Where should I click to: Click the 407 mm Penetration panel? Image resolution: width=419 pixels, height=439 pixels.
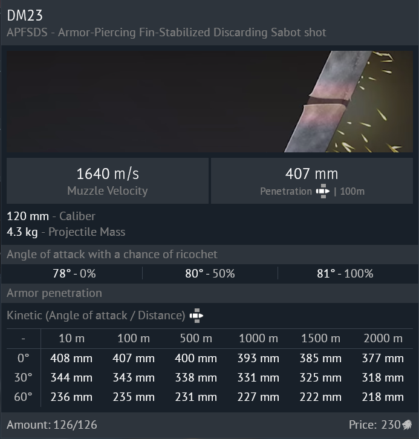pyautogui.click(x=312, y=181)
